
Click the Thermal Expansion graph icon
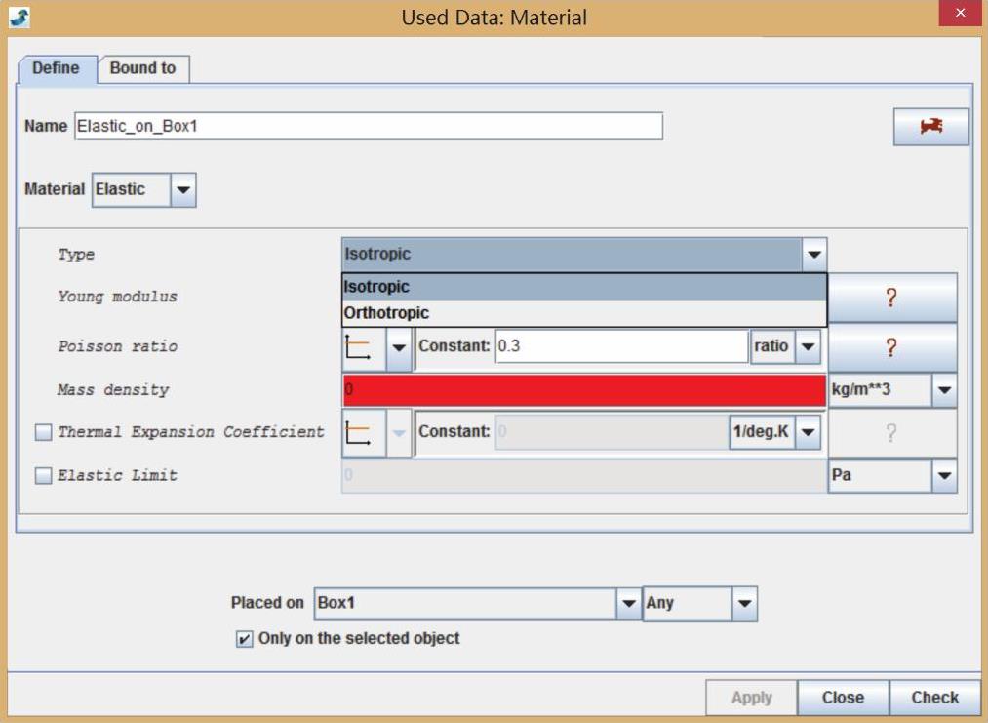360,432
